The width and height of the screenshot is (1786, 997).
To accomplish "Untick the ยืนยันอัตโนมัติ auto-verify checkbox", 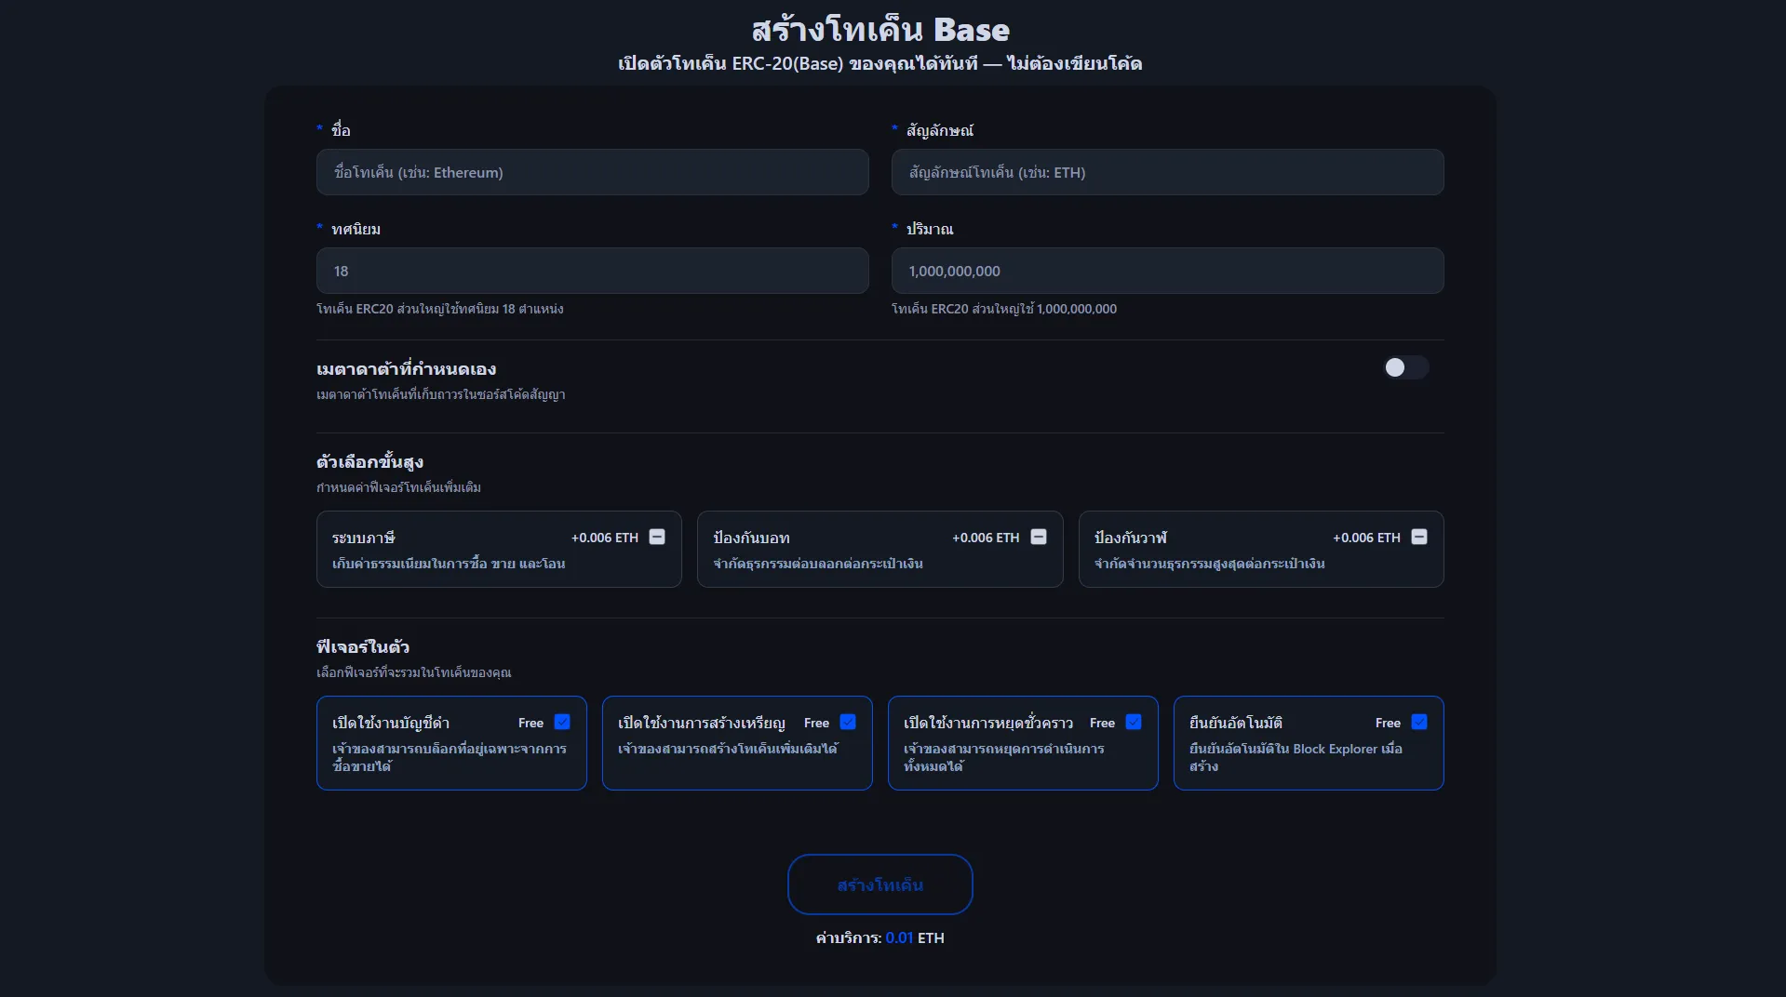I will [x=1419, y=722].
